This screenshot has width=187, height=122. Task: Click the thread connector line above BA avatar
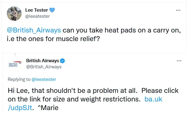pos(15,54)
